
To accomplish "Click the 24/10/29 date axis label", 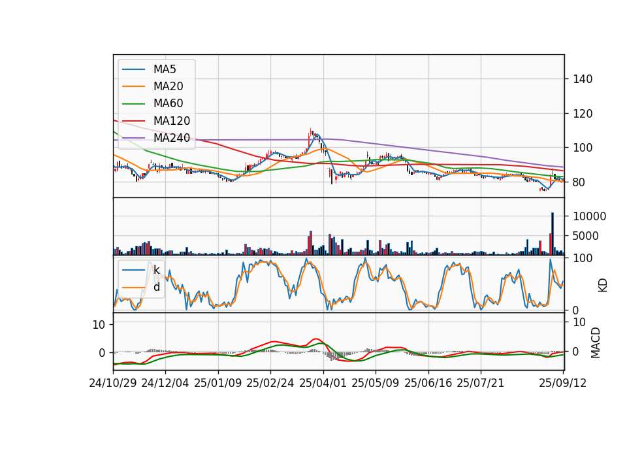I will click(x=113, y=383).
